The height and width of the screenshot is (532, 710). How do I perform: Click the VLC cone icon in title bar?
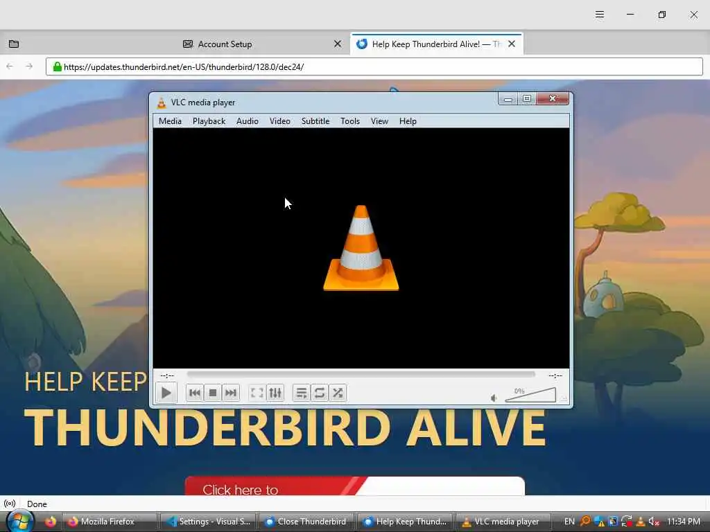click(161, 103)
